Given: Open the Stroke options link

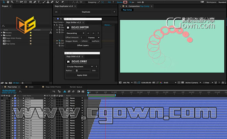Looking at the screenshot, I should 120,2.
